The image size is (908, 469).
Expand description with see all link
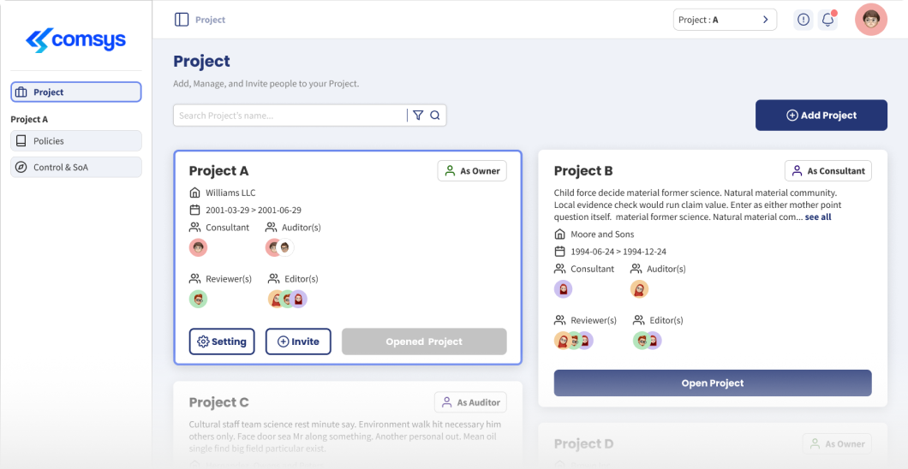pos(818,217)
